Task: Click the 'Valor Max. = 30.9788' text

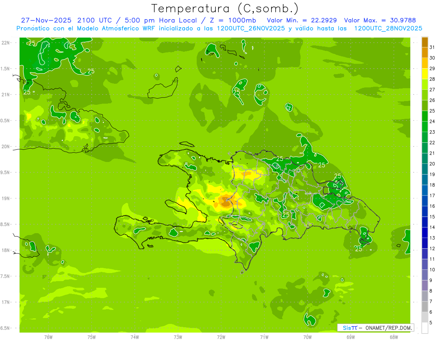Action: [x=380, y=20]
